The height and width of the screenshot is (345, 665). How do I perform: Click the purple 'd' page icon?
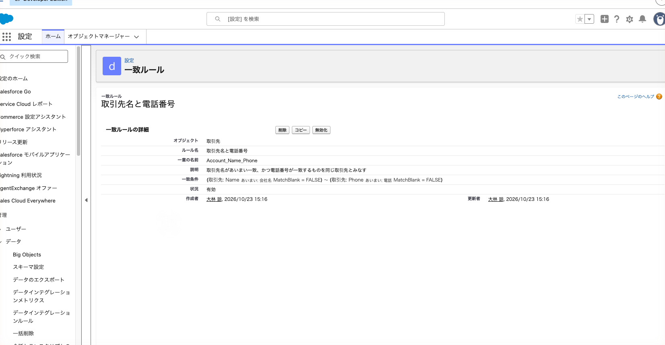pyautogui.click(x=112, y=66)
